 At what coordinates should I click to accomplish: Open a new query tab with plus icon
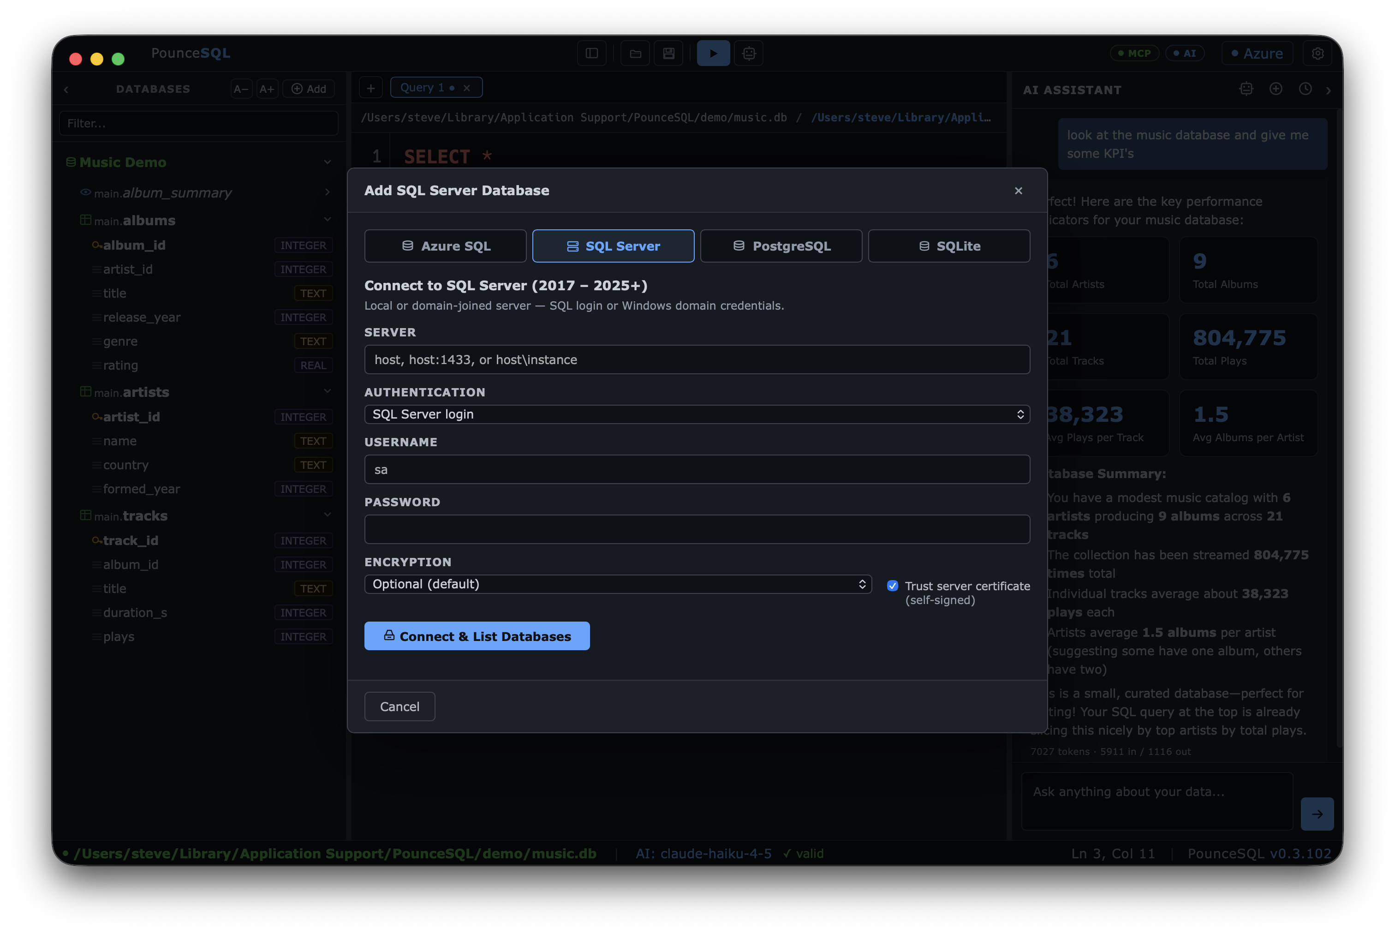coord(370,88)
